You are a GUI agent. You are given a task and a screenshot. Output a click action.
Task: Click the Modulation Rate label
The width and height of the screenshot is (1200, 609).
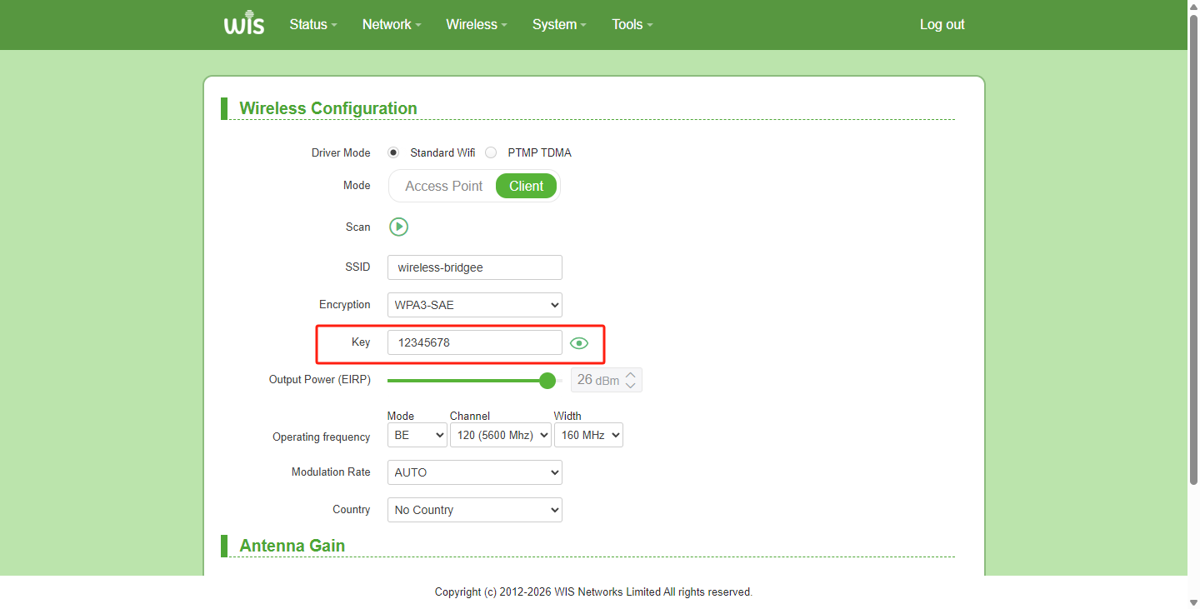pos(331,472)
